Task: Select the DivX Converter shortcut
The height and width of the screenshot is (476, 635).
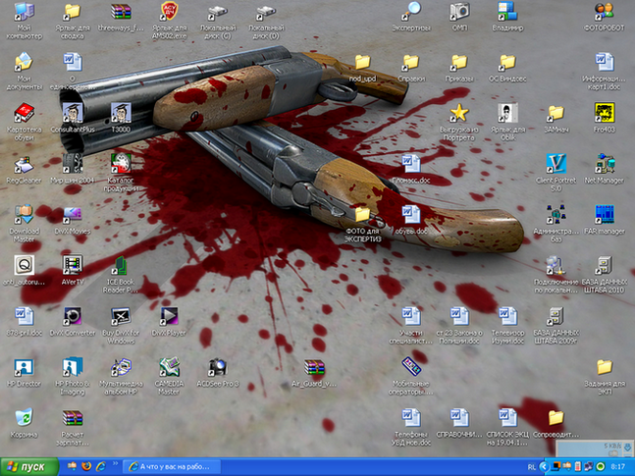Action: coord(72,317)
